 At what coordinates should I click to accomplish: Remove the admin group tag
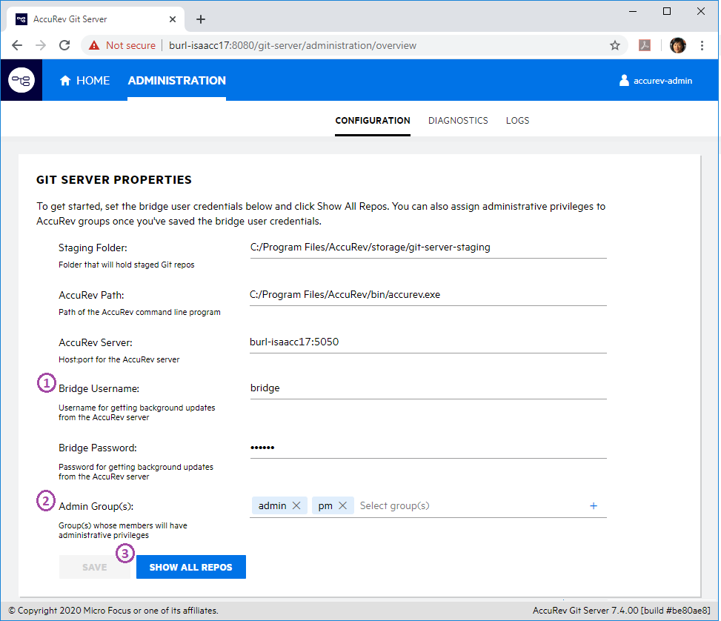coord(296,505)
